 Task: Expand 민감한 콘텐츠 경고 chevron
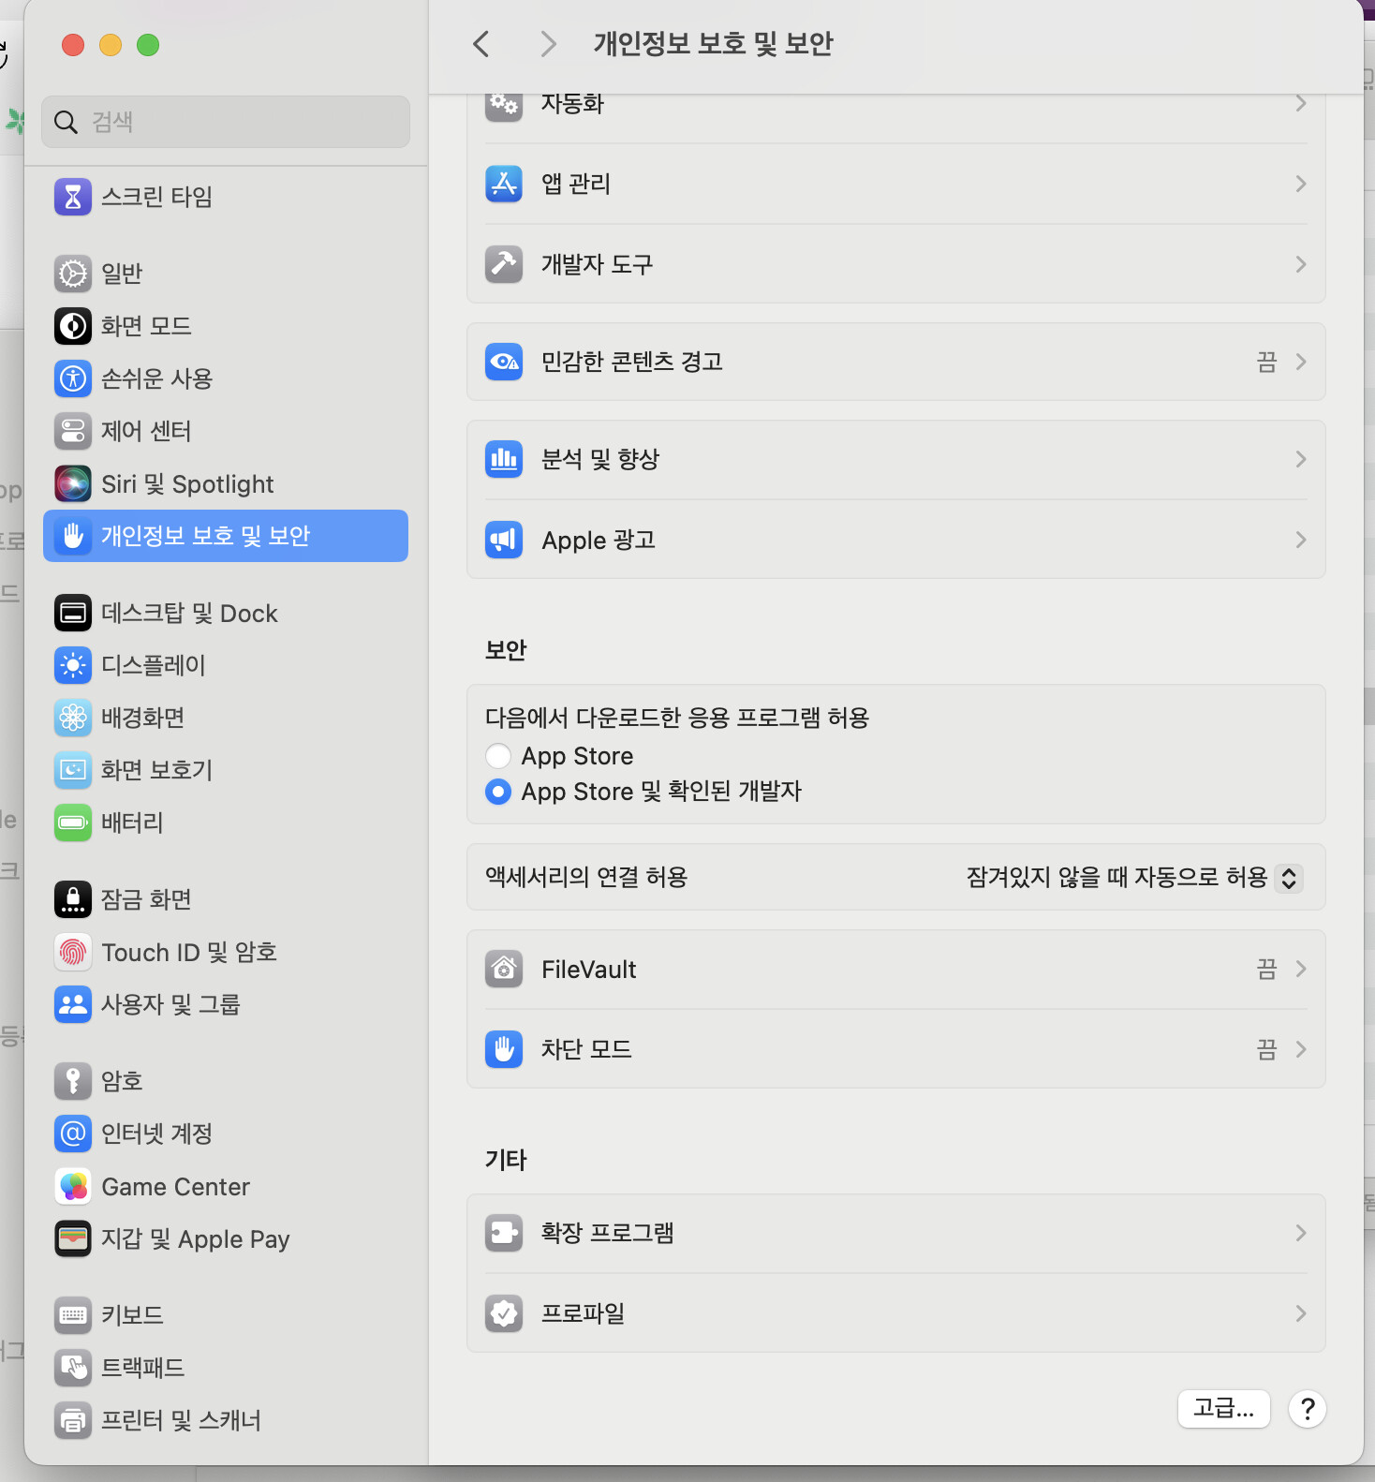[x=1301, y=362]
